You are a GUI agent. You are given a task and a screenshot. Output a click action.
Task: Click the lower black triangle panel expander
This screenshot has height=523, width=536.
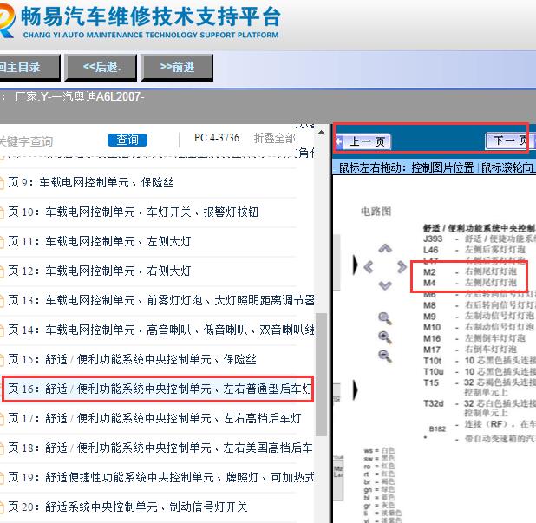click(356, 389)
